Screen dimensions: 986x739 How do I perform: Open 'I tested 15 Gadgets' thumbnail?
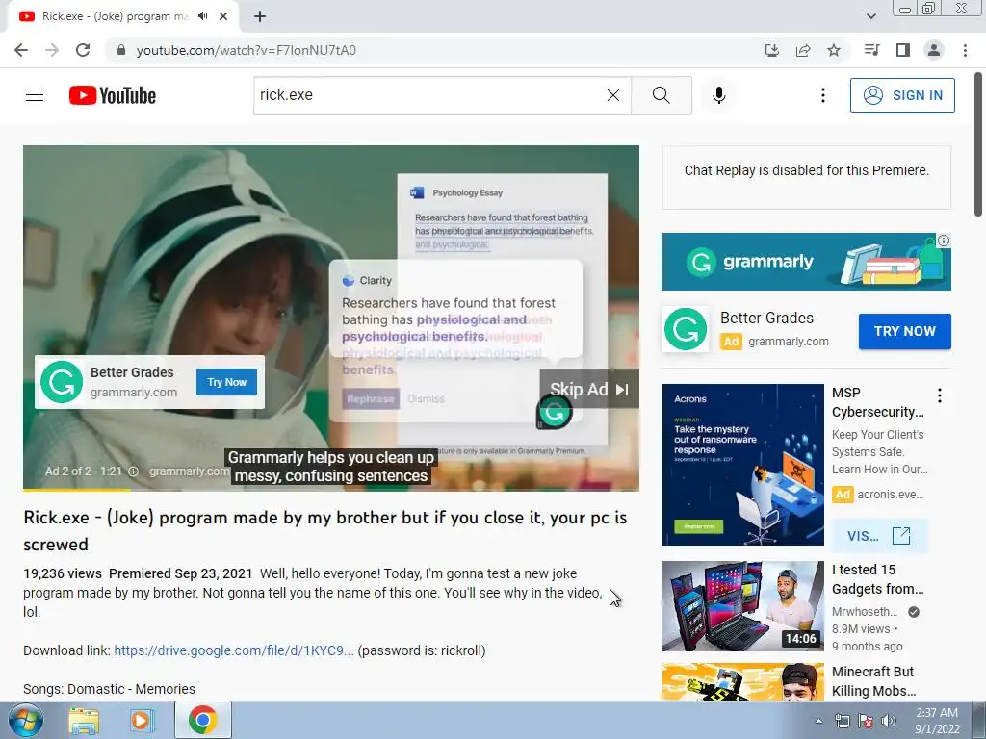(x=742, y=606)
